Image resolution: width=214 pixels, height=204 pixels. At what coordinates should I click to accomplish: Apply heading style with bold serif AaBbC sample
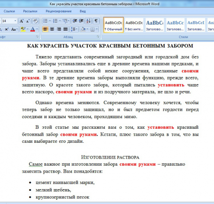tap(155, 25)
